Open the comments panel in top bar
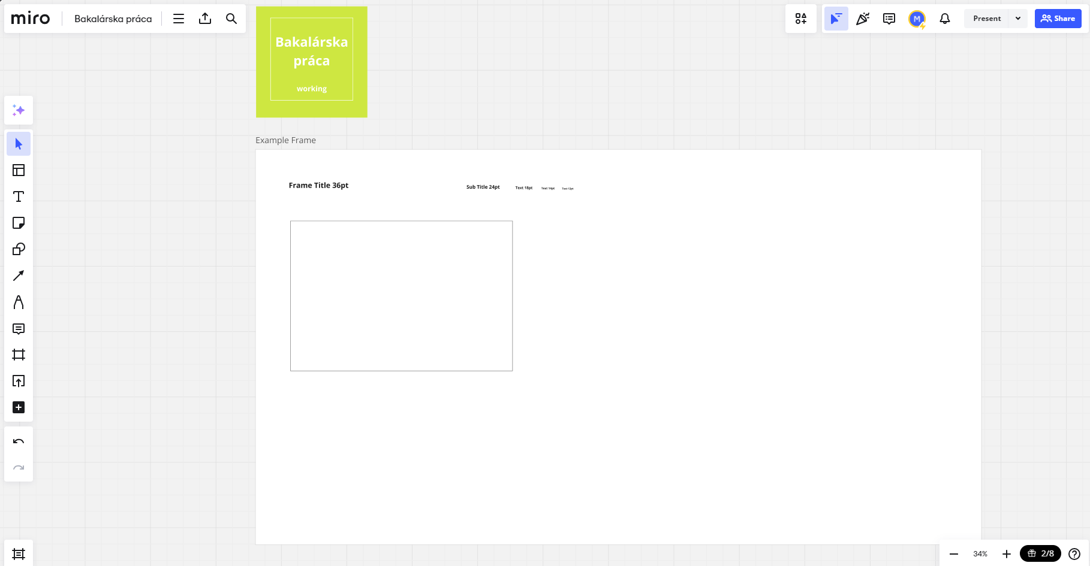The width and height of the screenshot is (1090, 566). (x=889, y=19)
